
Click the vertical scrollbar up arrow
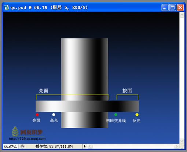click(x=182, y=15)
